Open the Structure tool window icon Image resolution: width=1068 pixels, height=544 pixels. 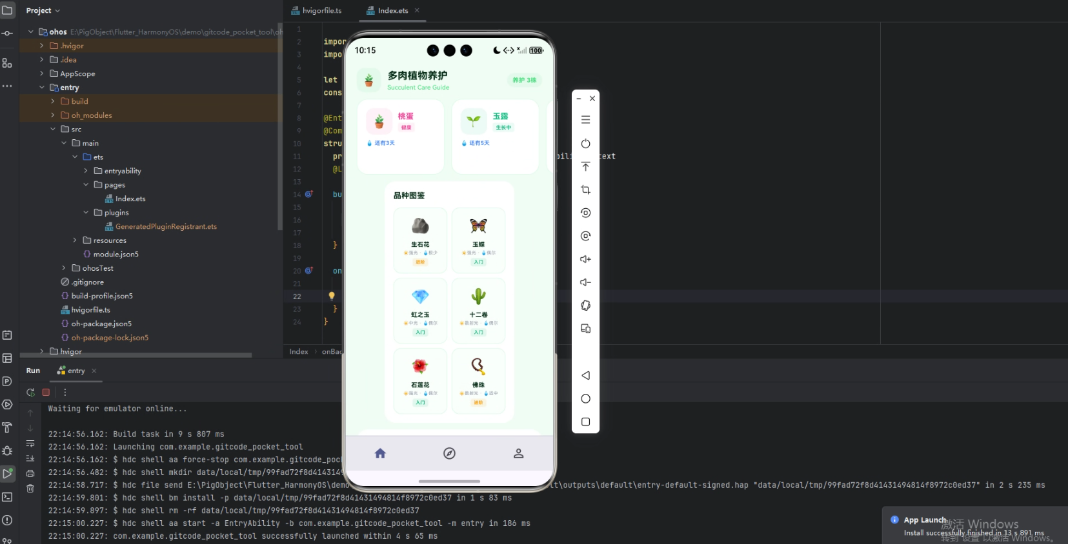pyautogui.click(x=7, y=63)
